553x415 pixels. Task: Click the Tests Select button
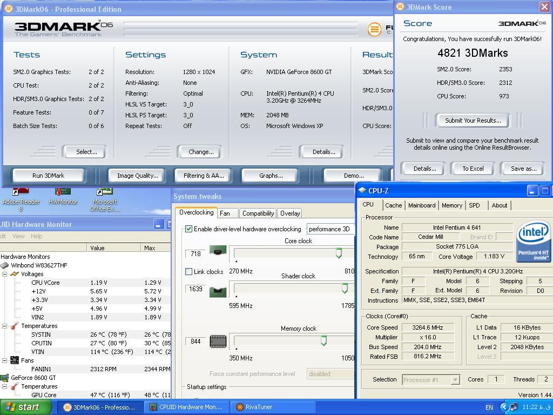(x=86, y=152)
